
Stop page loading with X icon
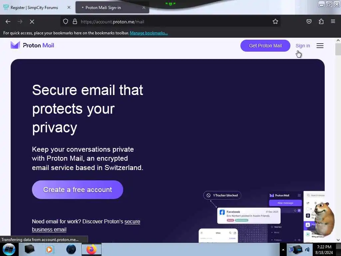point(32,22)
